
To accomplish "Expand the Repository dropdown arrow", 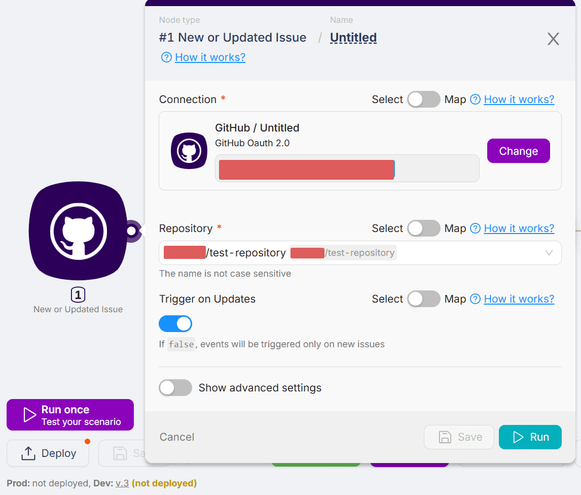I will point(549,253).
